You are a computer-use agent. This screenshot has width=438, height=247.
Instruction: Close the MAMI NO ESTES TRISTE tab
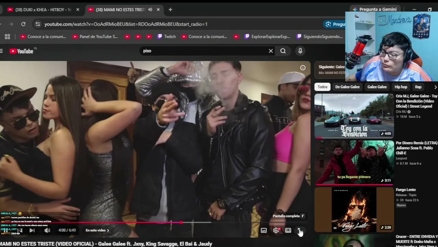pyautogui.click(x=158, y=10)
